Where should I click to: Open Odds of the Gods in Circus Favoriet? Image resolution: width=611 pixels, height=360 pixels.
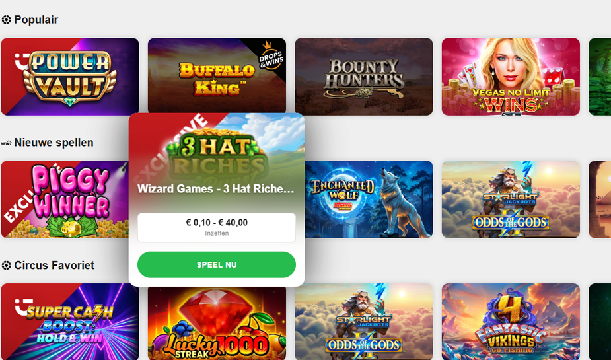(x=363, y=322)
